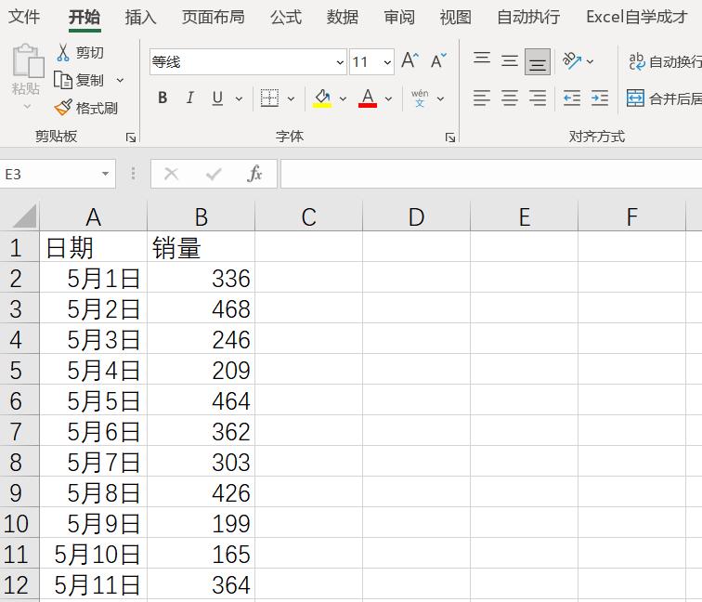Switch to the Insert (插入) tab
Viewport: 702px width, 602px height.
point(140,17)
